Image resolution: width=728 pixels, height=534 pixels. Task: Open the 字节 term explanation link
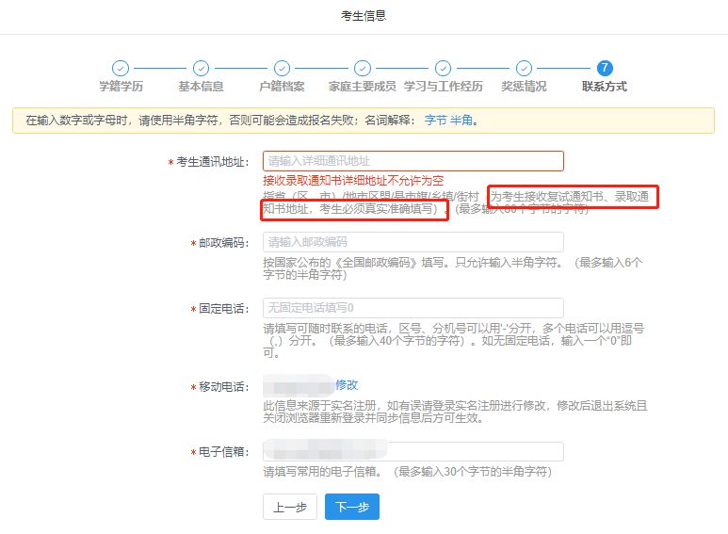pos(435,121)
